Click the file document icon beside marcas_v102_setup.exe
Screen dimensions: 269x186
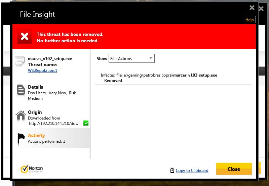pos(20,61)
